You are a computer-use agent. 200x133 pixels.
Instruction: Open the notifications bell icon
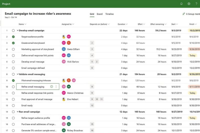click(x=181, y=4)
